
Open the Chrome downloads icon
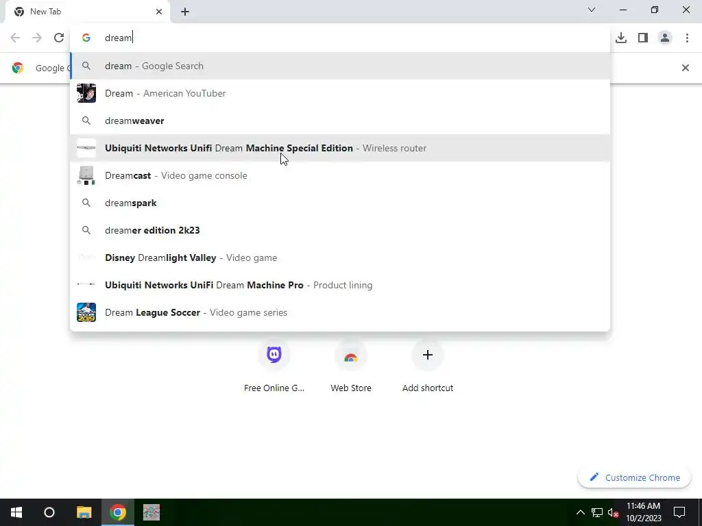click(x=621, y=38)
